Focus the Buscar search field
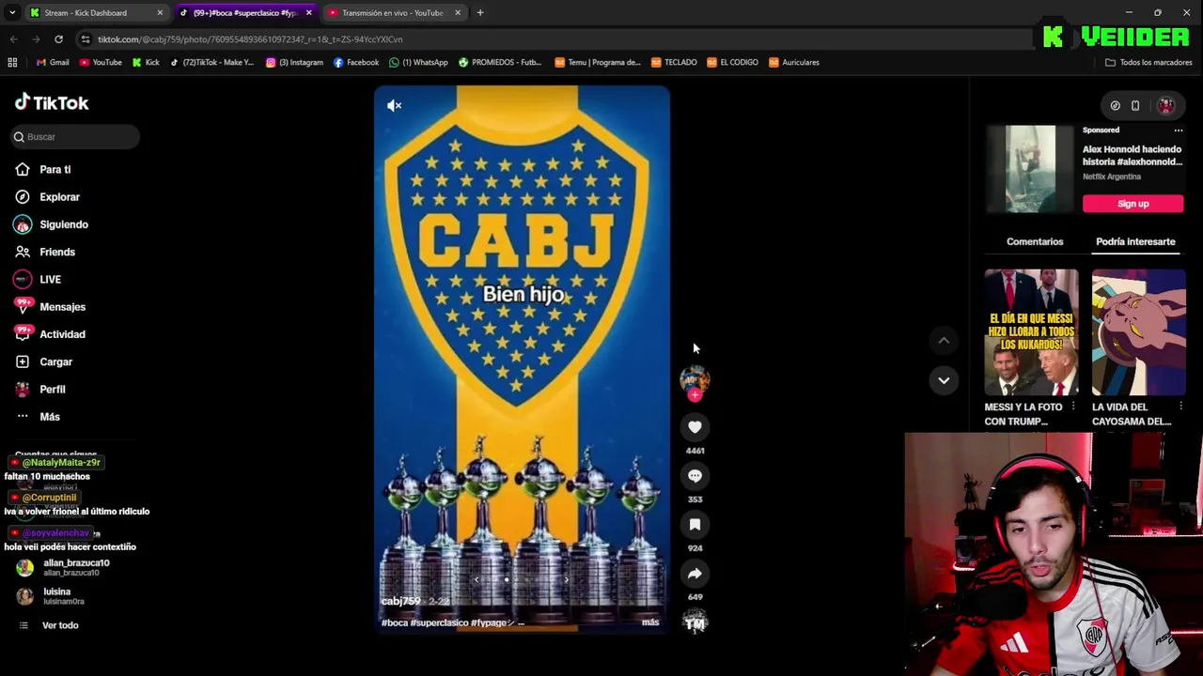 [75, 137]
